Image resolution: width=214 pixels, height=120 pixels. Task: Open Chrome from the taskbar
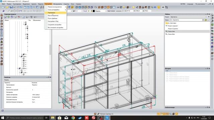point(73,118)
